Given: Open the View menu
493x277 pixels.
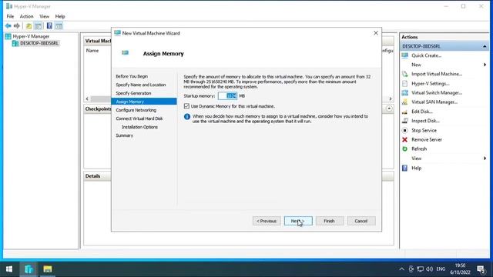Looking at the screenshot, I should tap(45, 16).
